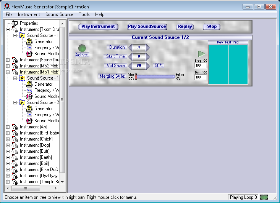Open the Instrument menu
This screenshot has height=203, width=280.
coord(29,14)
